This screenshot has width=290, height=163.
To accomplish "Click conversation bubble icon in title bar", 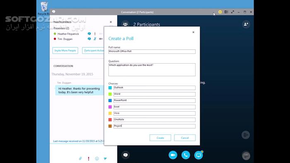I will click(x=53, y=12).
